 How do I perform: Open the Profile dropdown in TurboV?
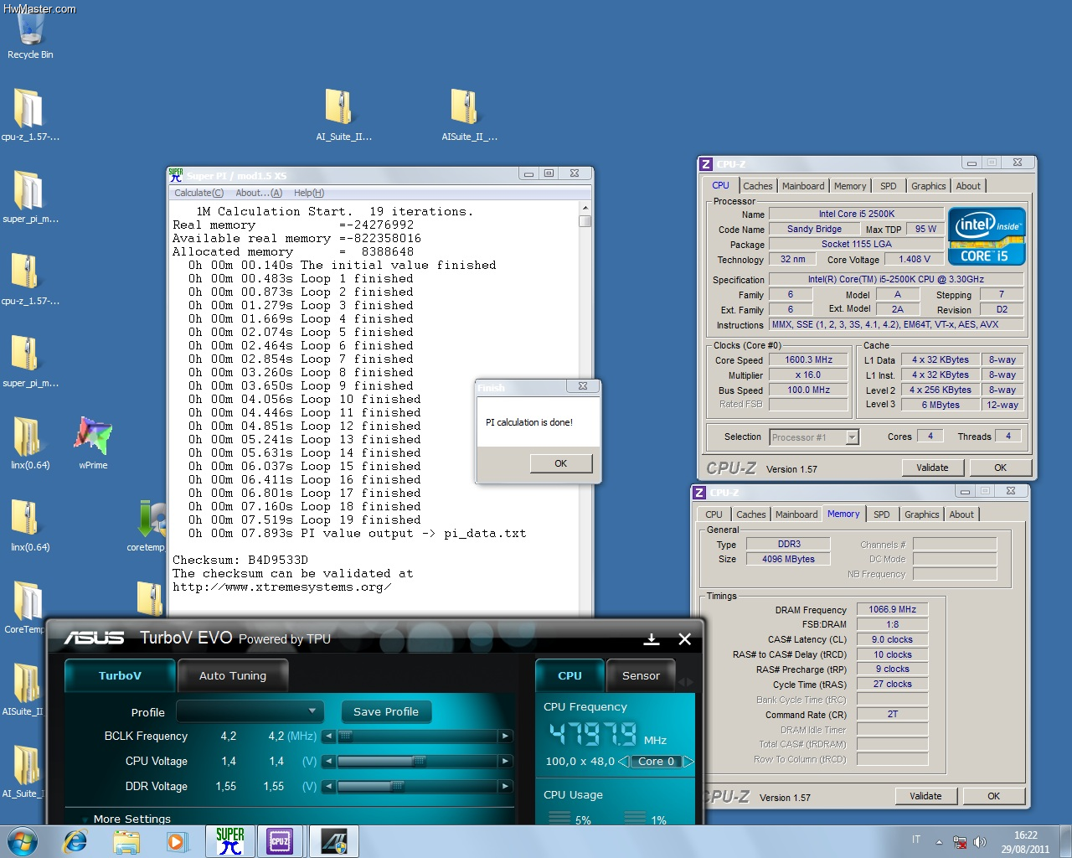pyautogui.click(x=250, y=711)
